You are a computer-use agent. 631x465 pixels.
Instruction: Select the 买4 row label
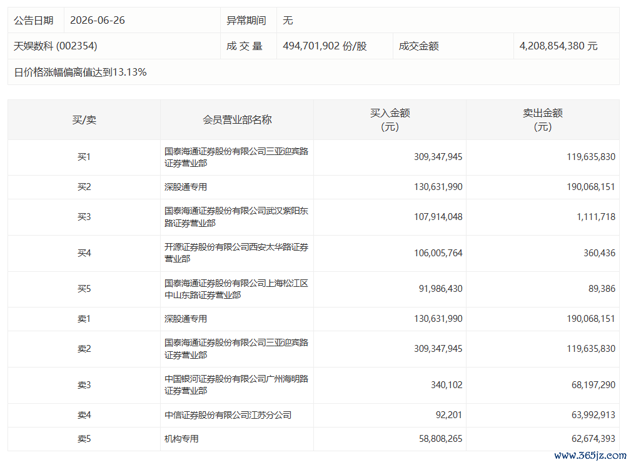84,253
